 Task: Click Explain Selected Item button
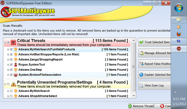pyautogui.click(x=154, y=75)
